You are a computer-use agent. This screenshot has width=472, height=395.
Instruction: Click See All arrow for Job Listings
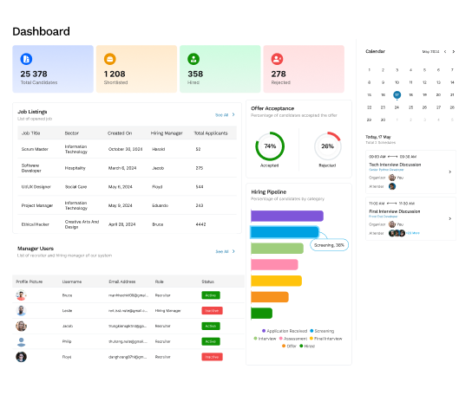233,114
